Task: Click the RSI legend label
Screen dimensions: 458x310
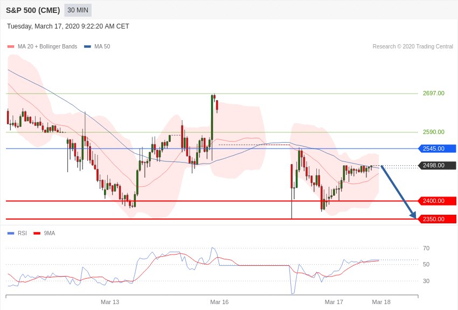Action: [22, 233]
